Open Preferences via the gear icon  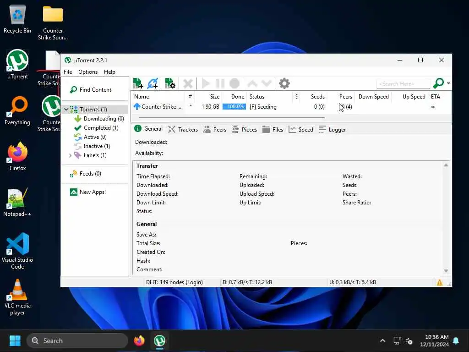point(284,83)
